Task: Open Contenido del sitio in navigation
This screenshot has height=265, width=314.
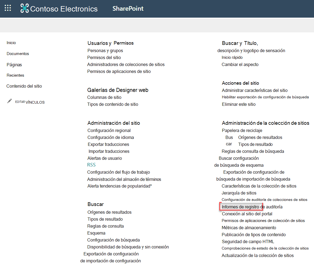Action: tap(24, 86)
